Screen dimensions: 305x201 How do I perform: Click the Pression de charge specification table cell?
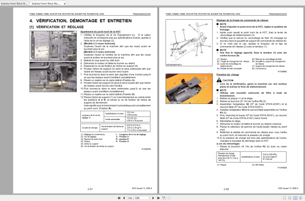tap(228, 157)
